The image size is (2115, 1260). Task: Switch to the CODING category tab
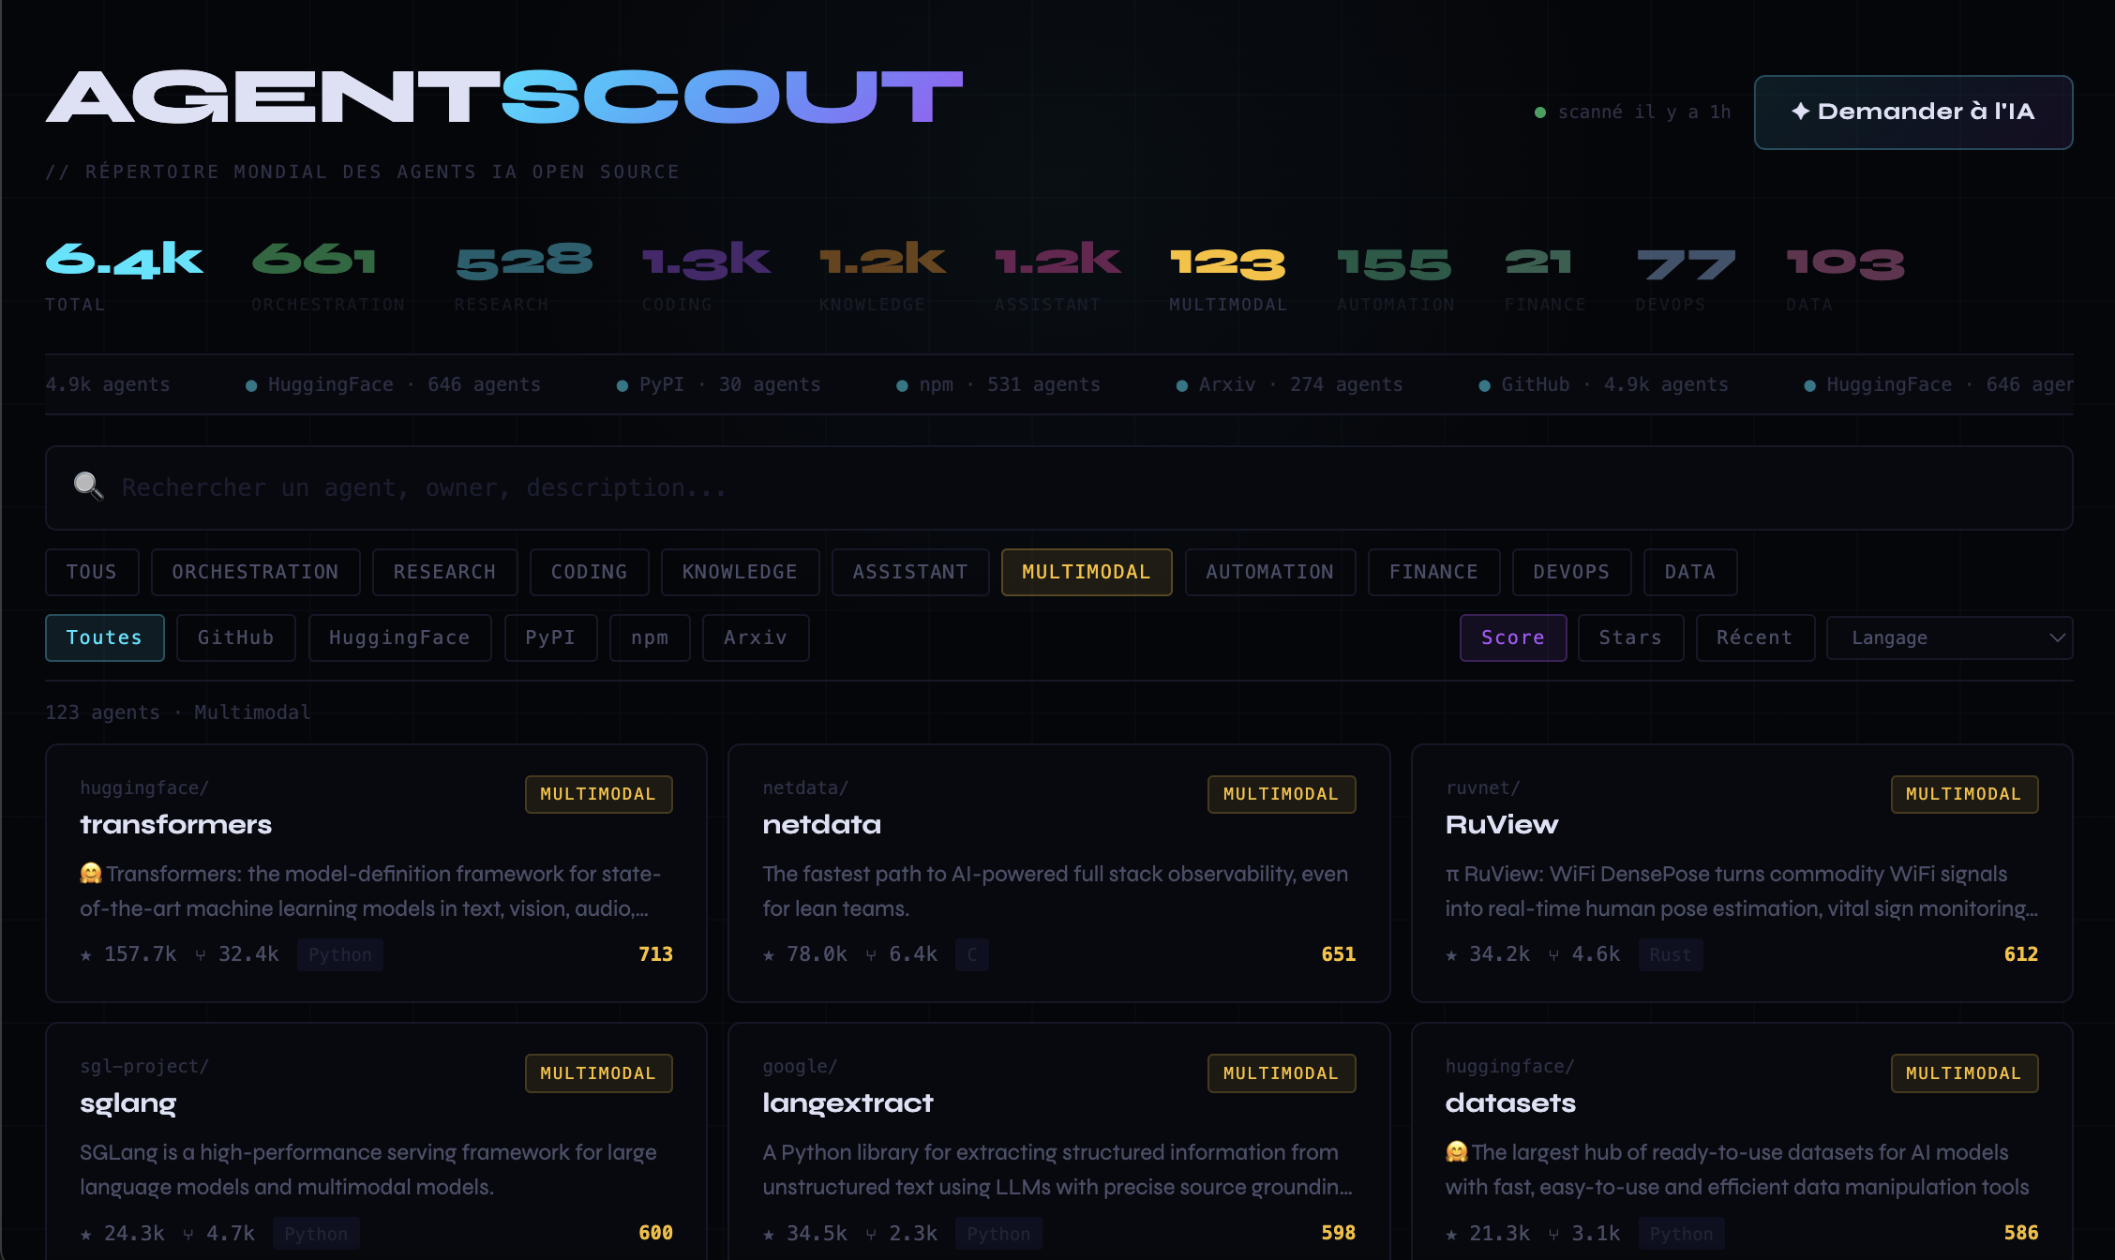click(589, 572)
